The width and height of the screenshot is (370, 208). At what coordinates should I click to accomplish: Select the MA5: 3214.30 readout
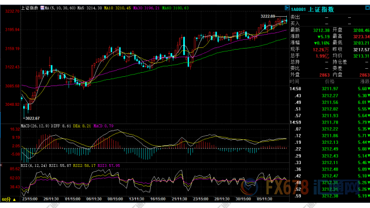(x=90, y=8)
